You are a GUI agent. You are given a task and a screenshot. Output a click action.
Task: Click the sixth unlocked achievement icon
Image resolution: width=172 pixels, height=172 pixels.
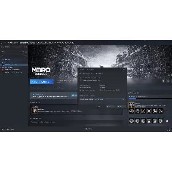161,111
